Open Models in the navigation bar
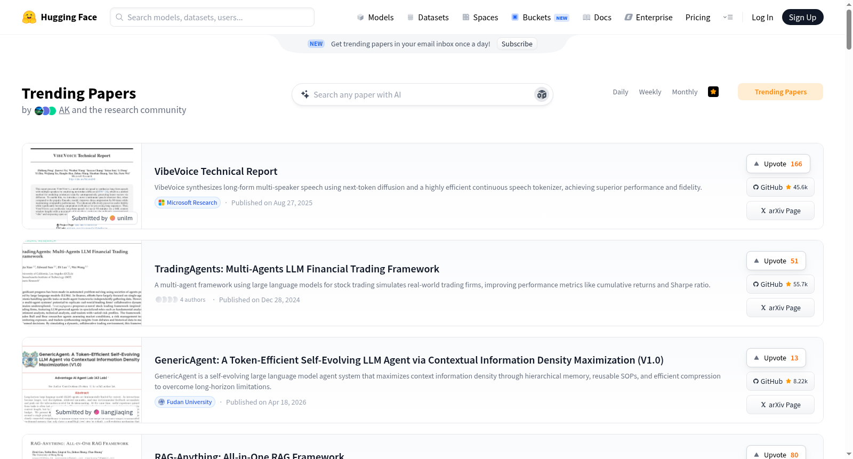Screen dimensions: 853x459 coord(375,17)
